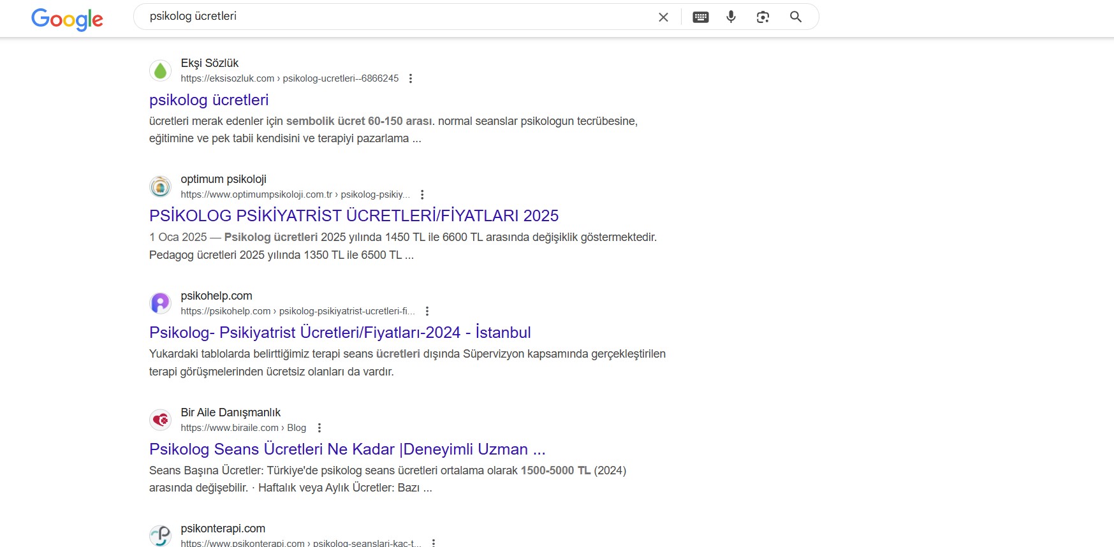Open the three-dot menu for psikonterapi.com result

(x=434, y=543)
